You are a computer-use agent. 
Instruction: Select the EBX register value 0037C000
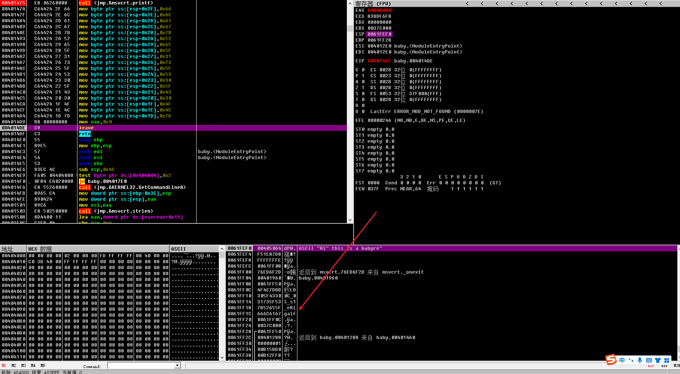tap(380, 28)
